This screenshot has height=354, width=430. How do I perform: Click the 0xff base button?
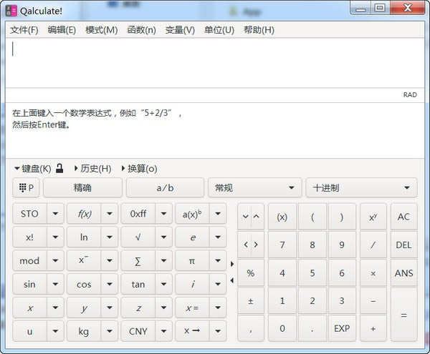coord(138,214)
